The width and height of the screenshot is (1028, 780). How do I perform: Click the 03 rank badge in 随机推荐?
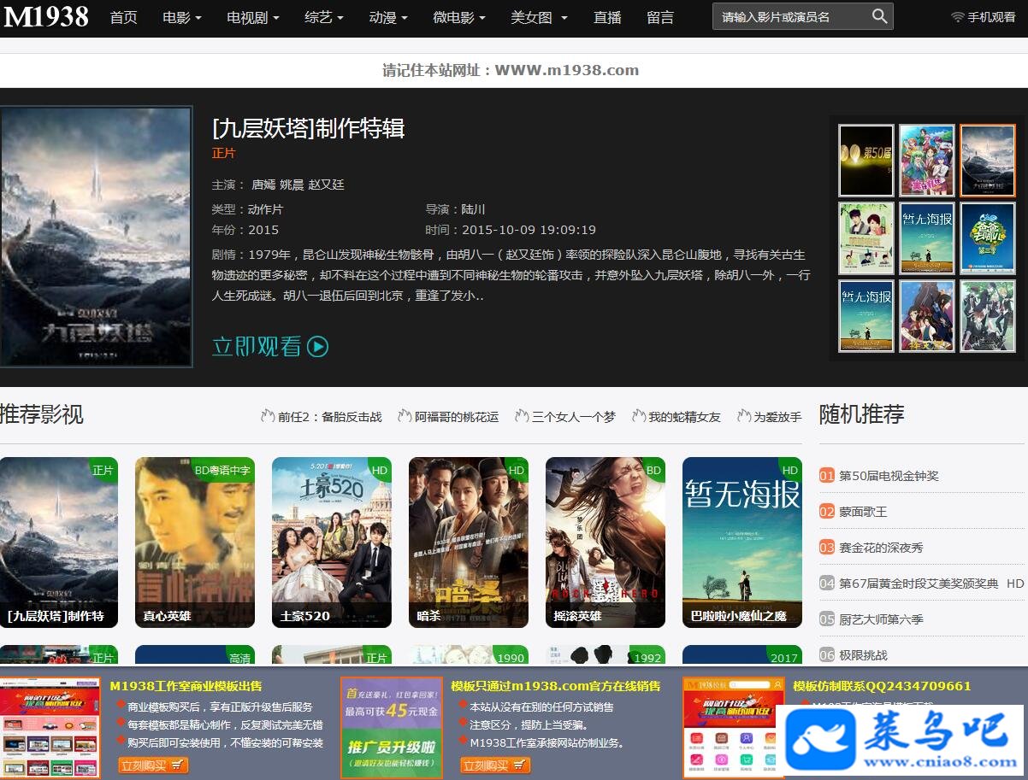(826, 547)
